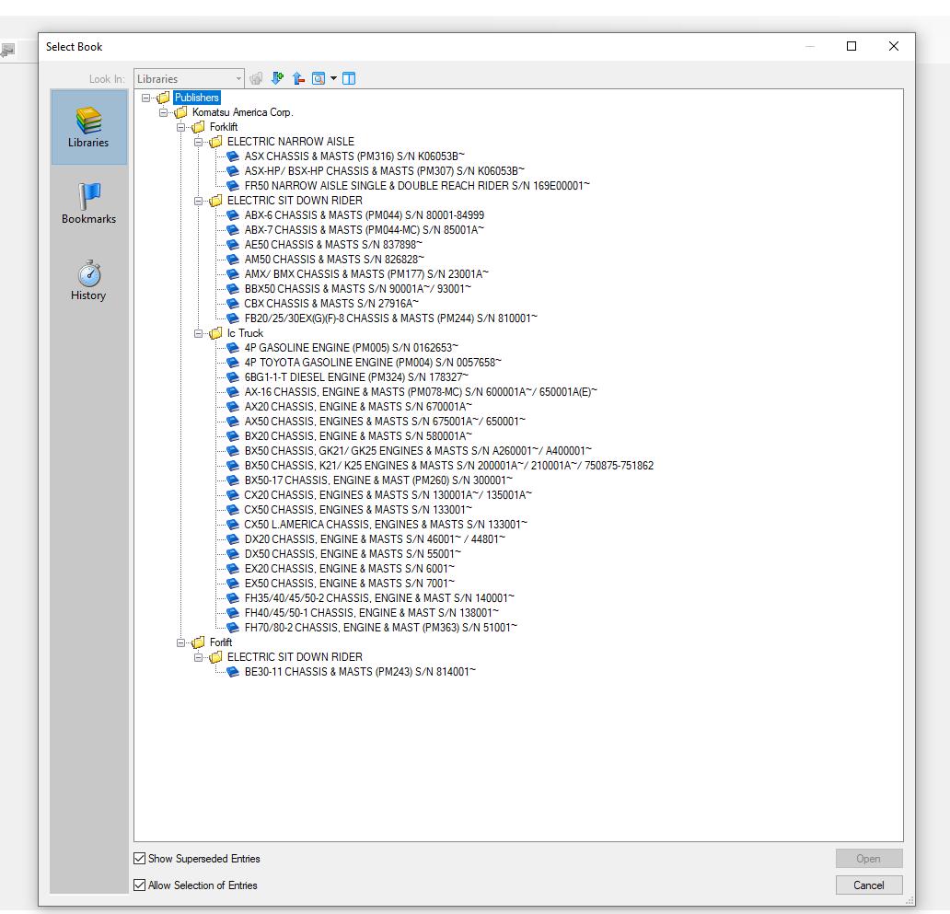Select BX50 CHASSIS, K21/ K25 ENGINES entry
The width and height of the screenshot is (950, 914).
pos(449,466)
